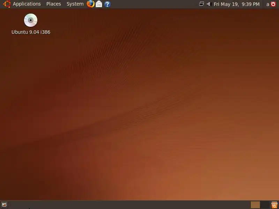The width and height of the screenshot is (279, 209).
Task: Open the Applications menu
Action: coord(27,4)
